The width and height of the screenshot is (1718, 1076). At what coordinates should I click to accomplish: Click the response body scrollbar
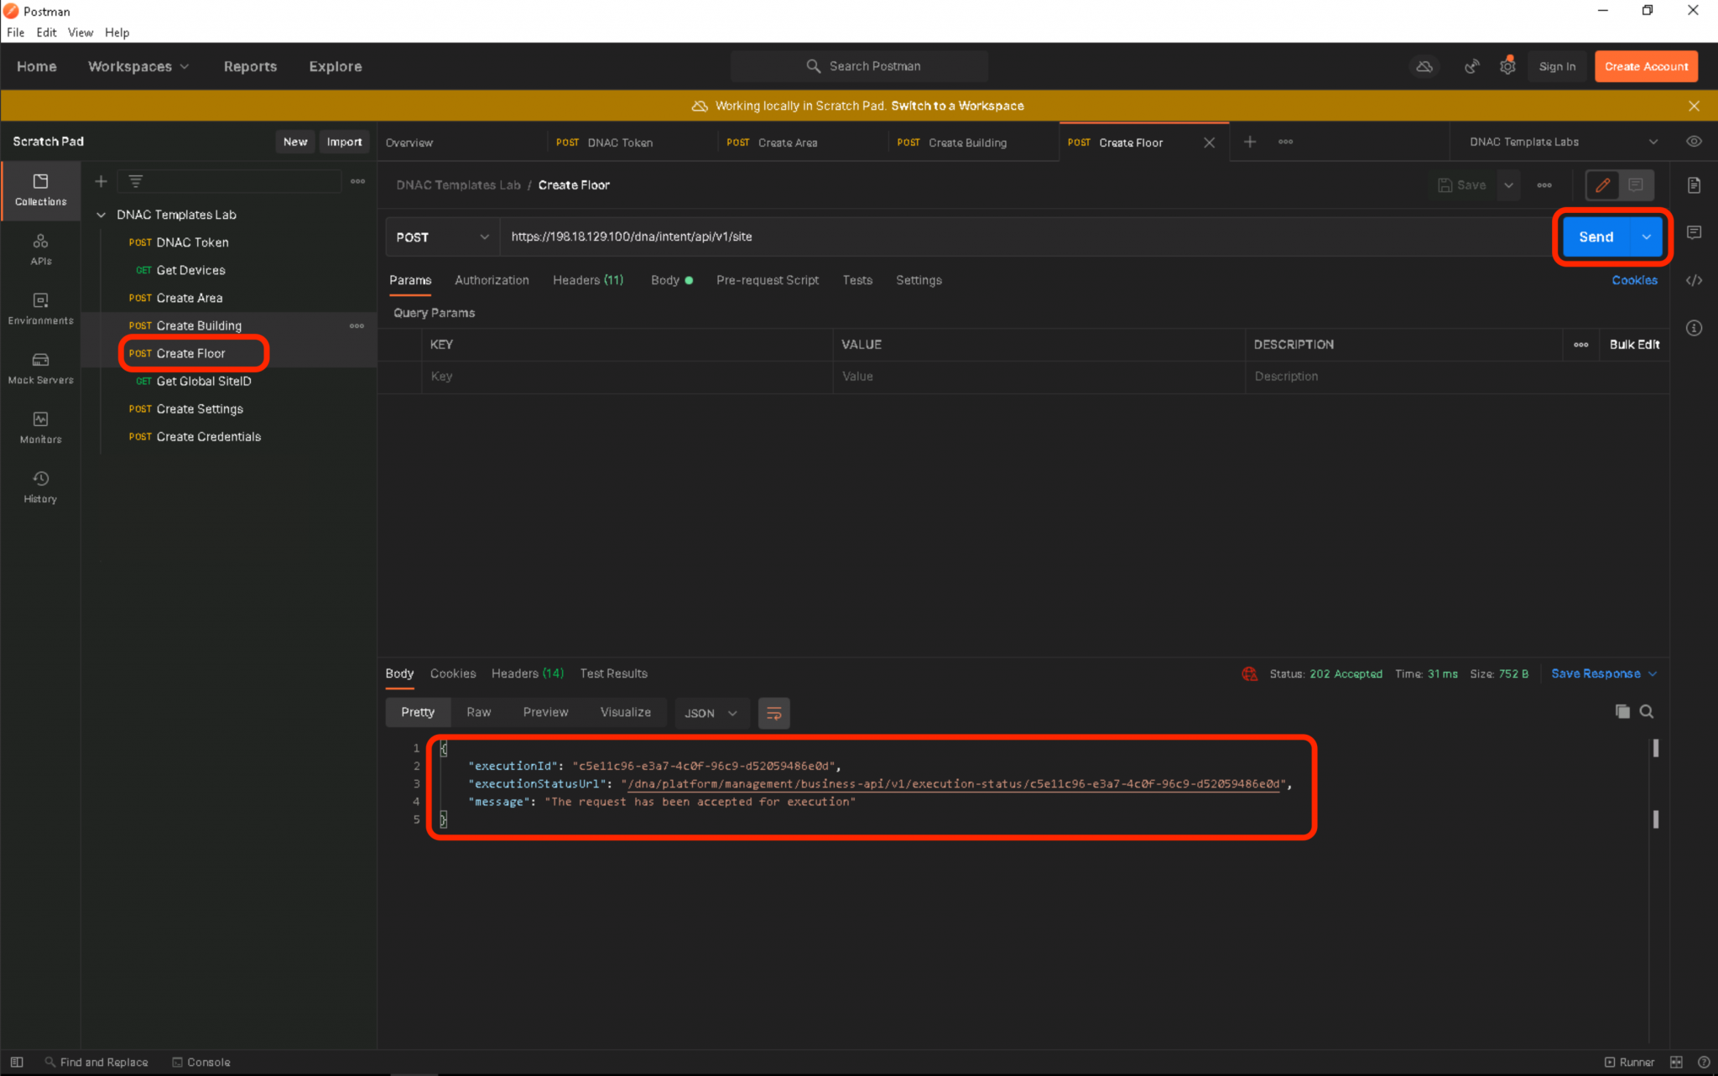(1655, 749)
